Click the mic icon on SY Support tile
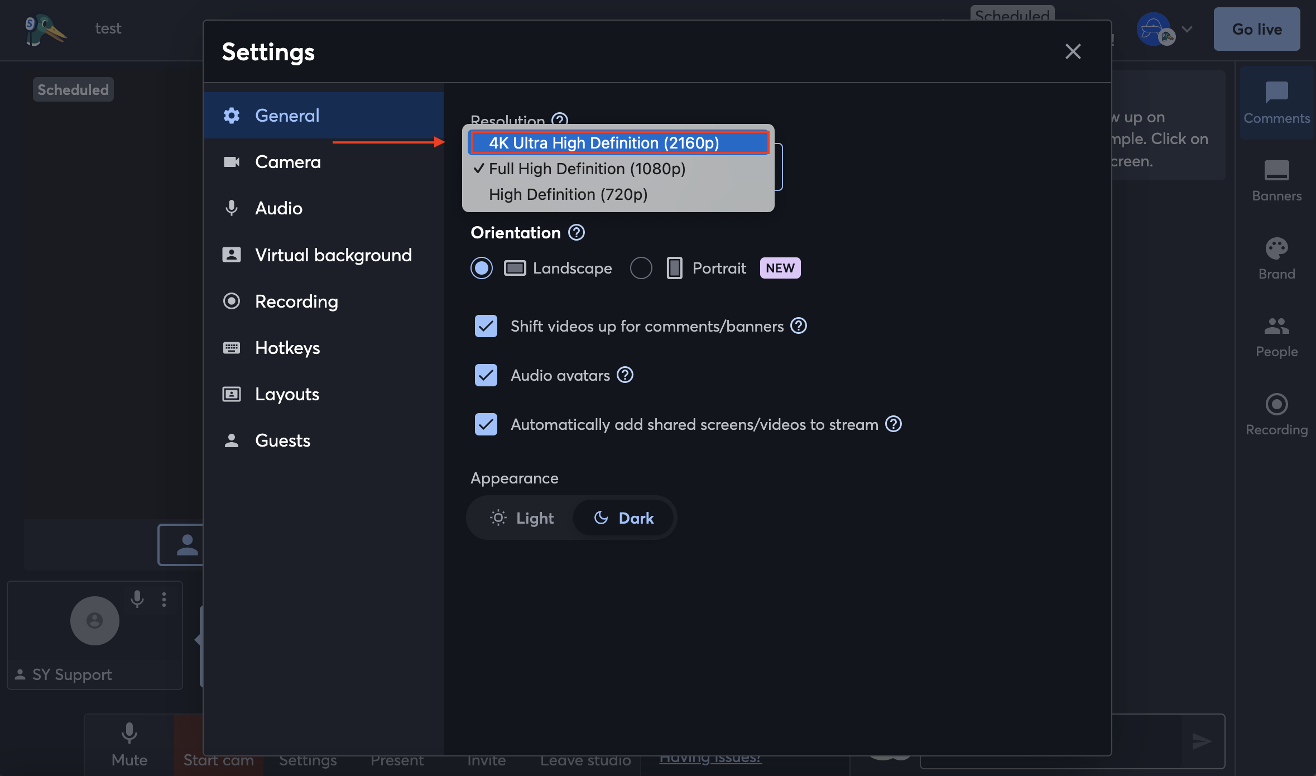 click(x=137, y=599)
